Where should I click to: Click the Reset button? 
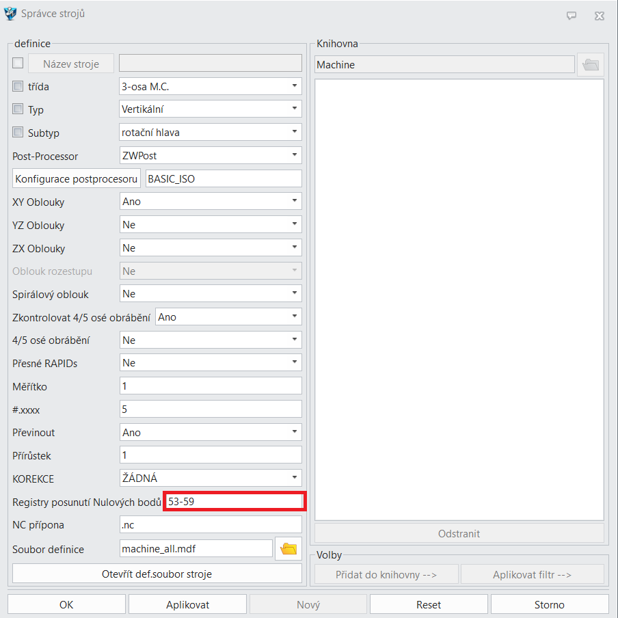tap(429, 604)
